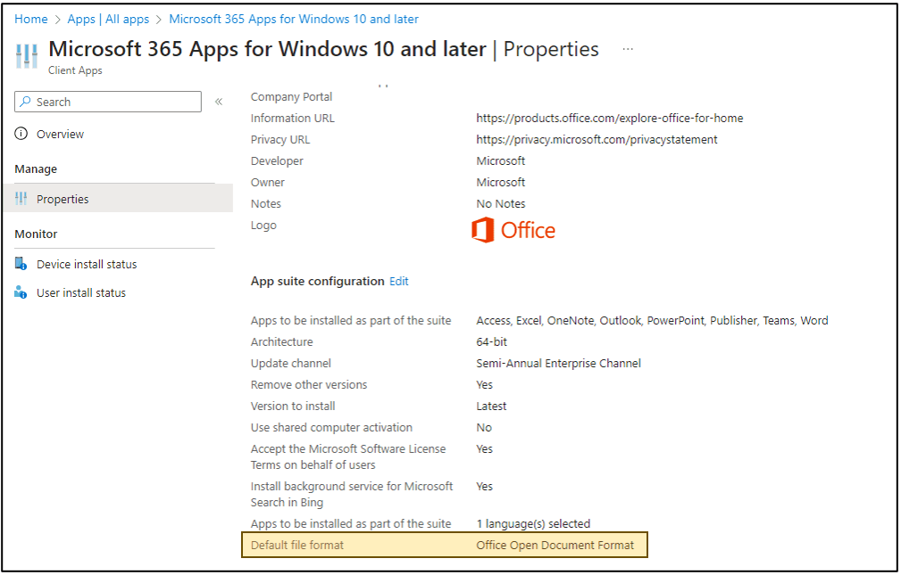Focus the sidebar Search field
Viewport: 901px width, 575px height.
point(108,102)
